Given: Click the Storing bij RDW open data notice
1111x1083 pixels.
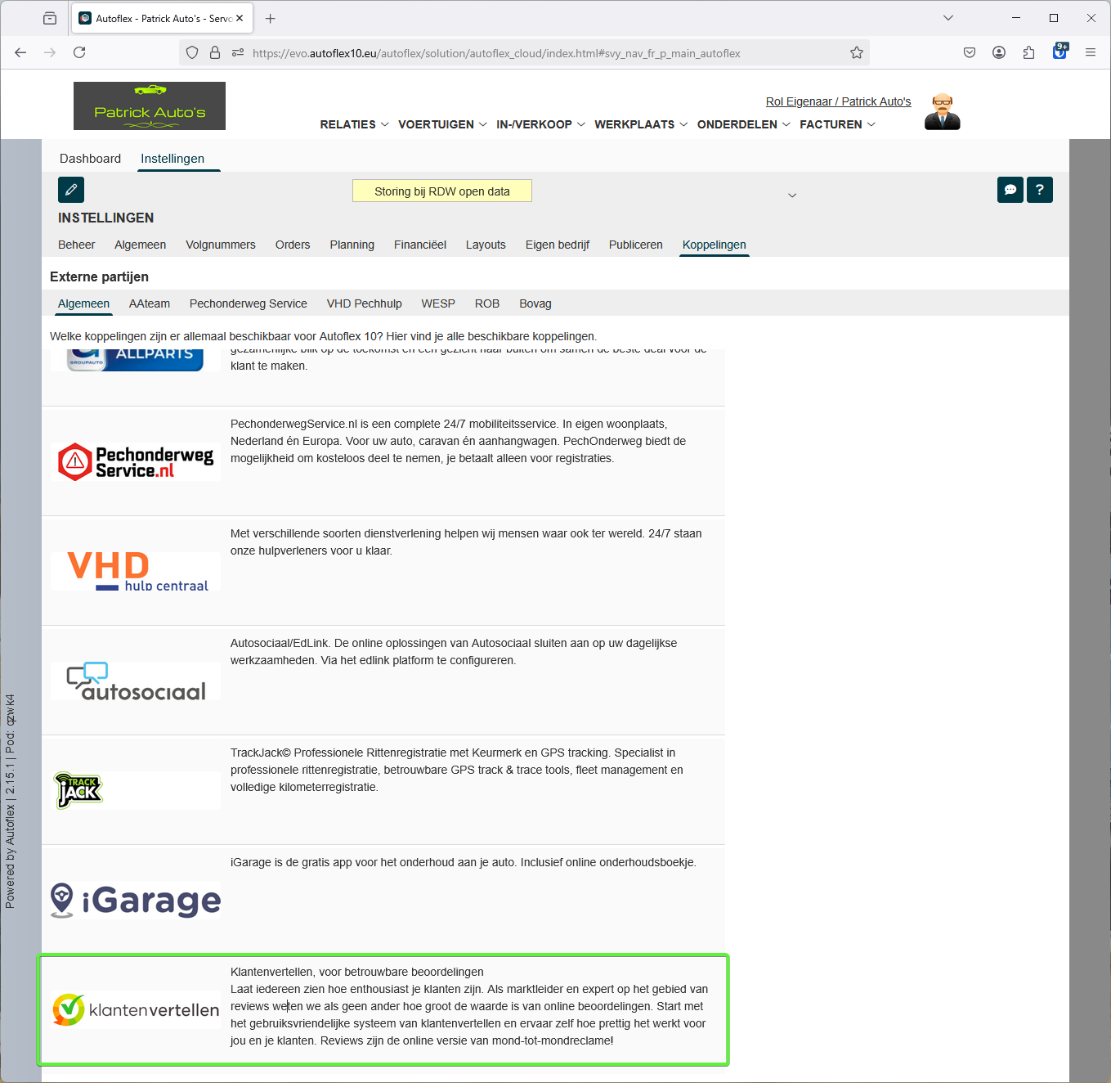Looking at the screenshot, I should coord(441,191).
